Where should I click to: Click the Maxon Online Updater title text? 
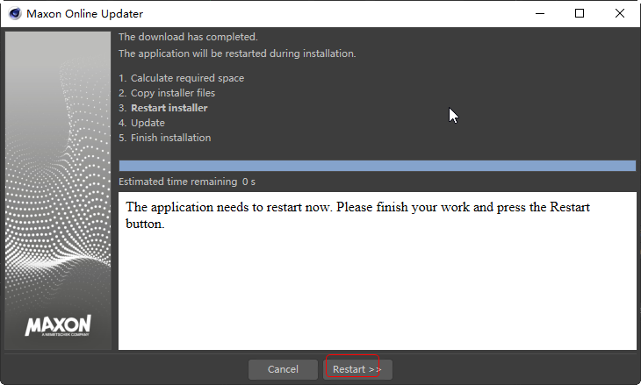click(x=84, y=14)
